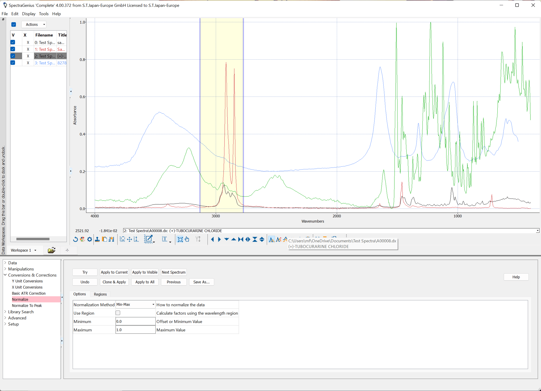
Task: Click the stamp tool in the chart toolbar
Action: tap(97, 239)
